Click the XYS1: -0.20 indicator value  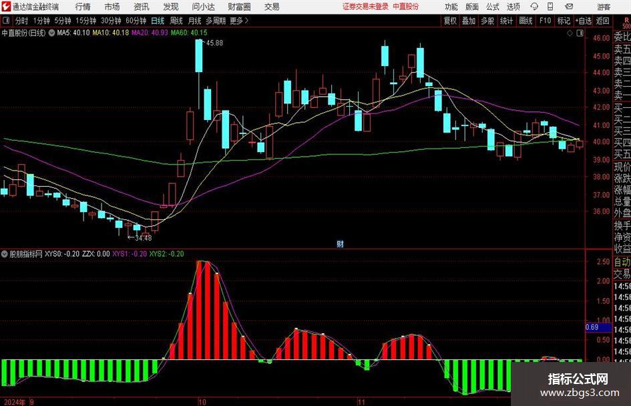pyautogui.click(x=130, y=254)
